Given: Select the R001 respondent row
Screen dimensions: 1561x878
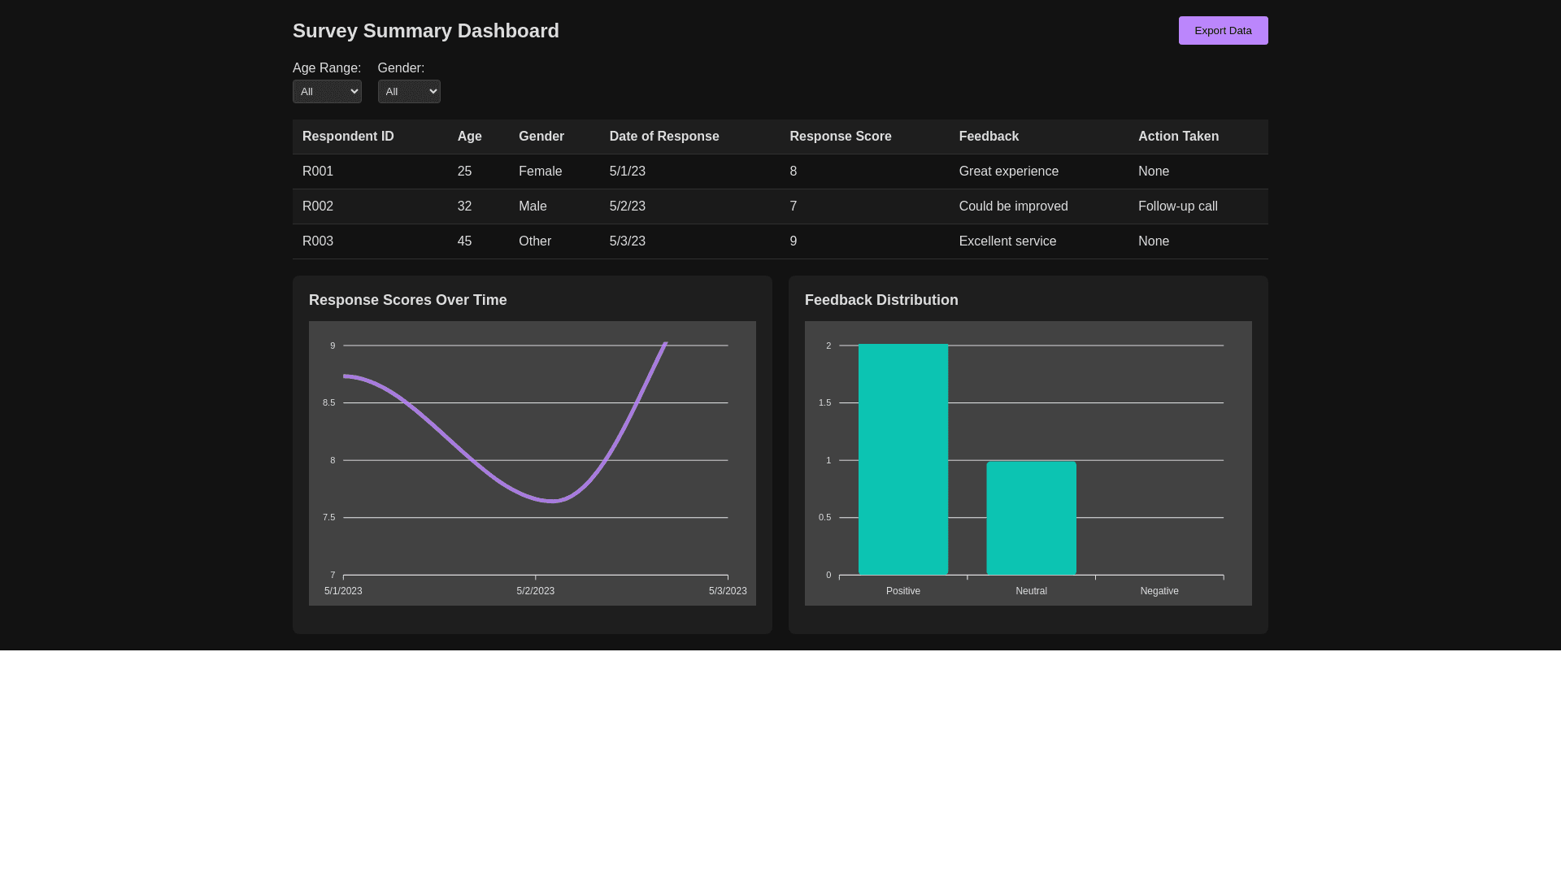Looking at the screenshot, I should point(318,172).
